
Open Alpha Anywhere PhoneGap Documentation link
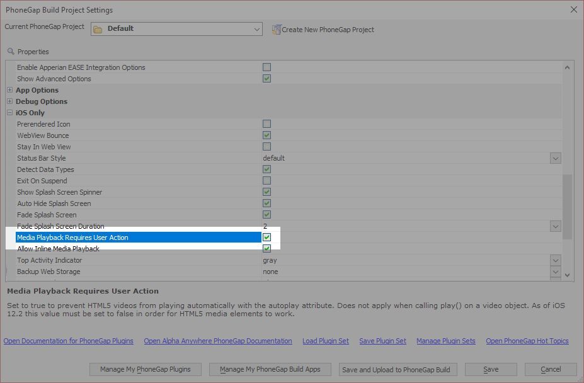218,341
